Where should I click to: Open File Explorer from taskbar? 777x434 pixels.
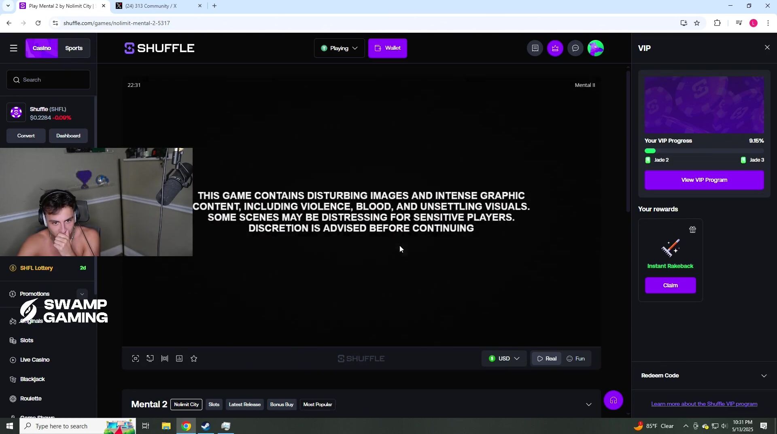point(166,426)
